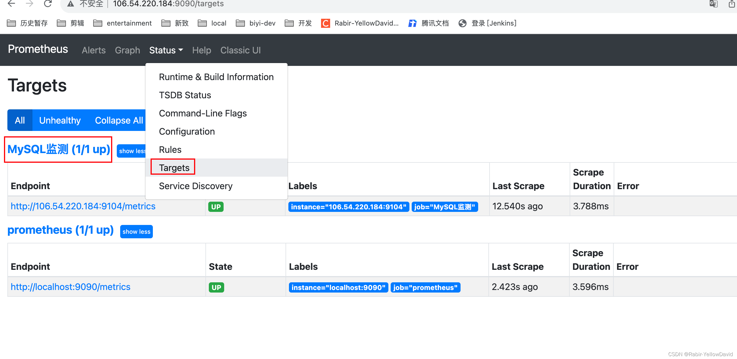Select the All filter button
The image size is (737, 359).
[x=20, y=120]
